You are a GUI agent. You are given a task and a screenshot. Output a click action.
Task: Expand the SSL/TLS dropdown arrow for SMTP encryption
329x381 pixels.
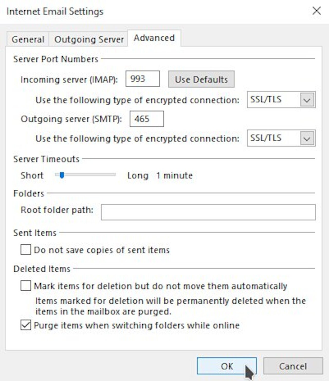click(307, 139)
